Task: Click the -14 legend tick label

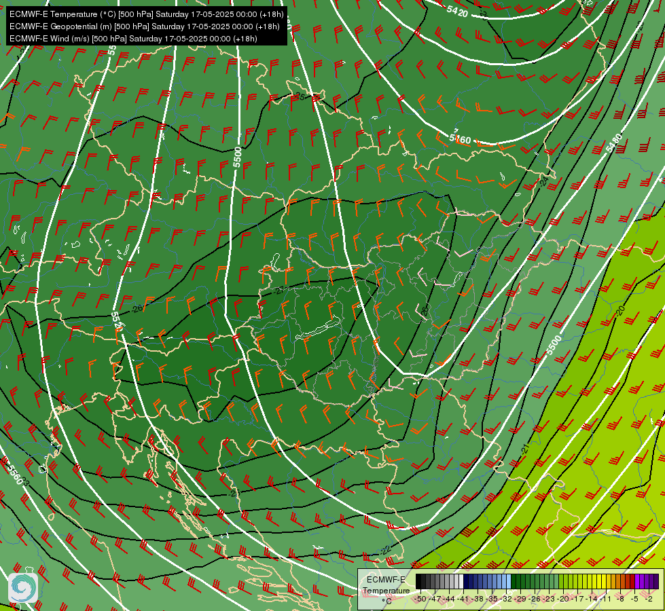Action: pos(591,599)
